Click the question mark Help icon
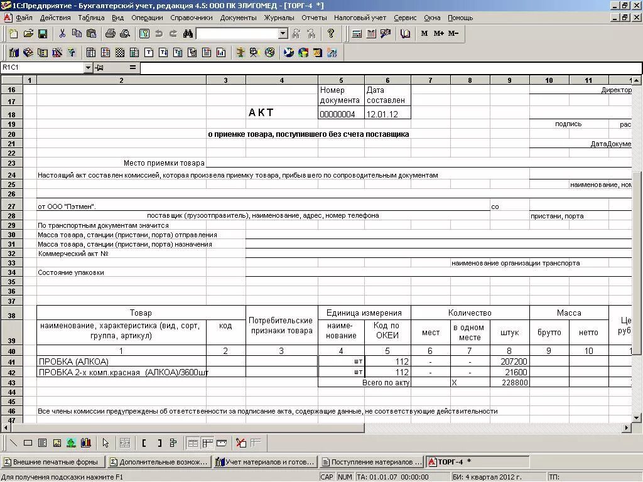This screenshot has height=482, width=643. point(331,34)
